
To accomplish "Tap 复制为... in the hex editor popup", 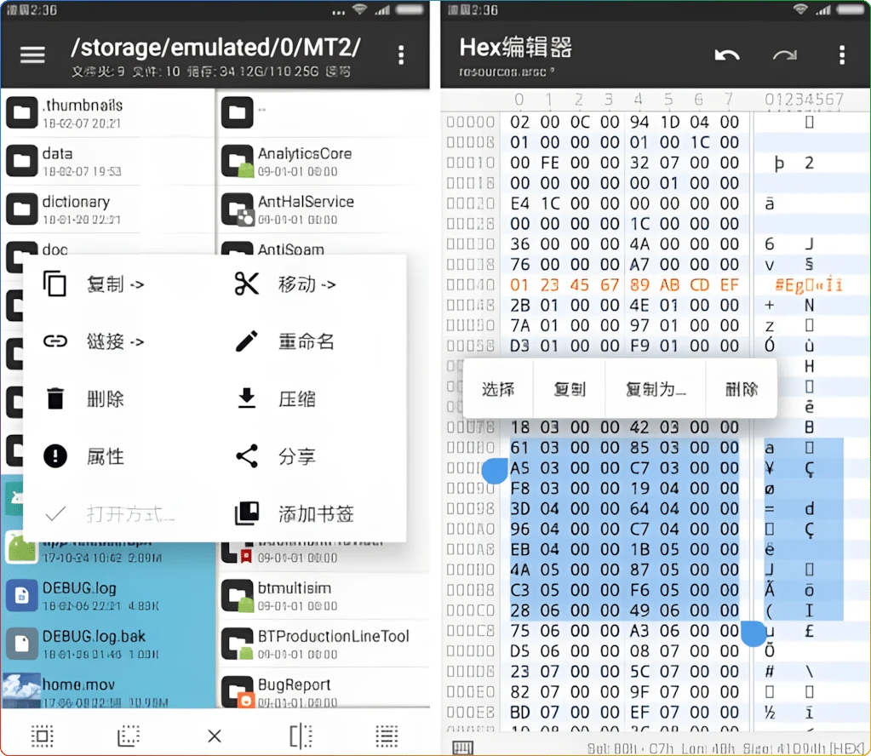I will pyautogui.click(x=656, y=388).
